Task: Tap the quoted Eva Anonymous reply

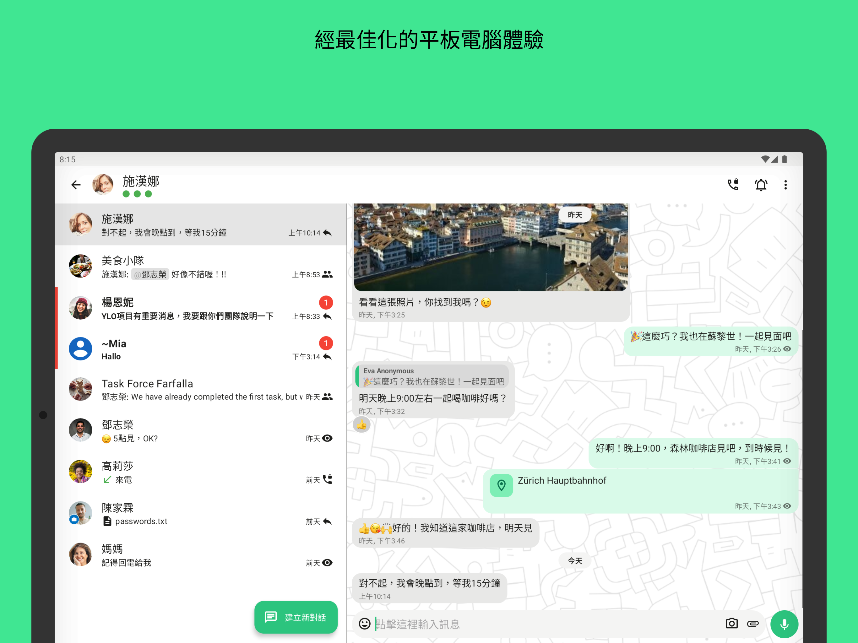Action: 432,376
